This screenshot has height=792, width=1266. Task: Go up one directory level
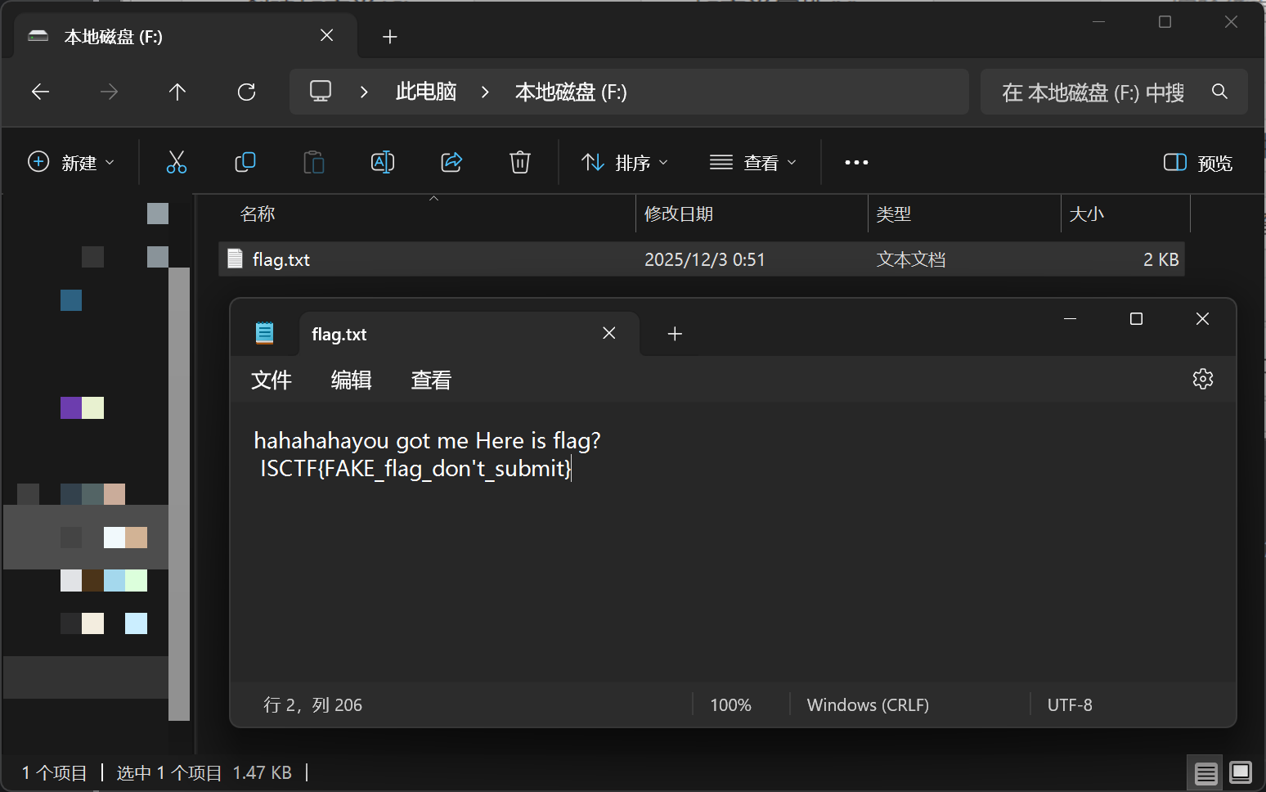177,92
